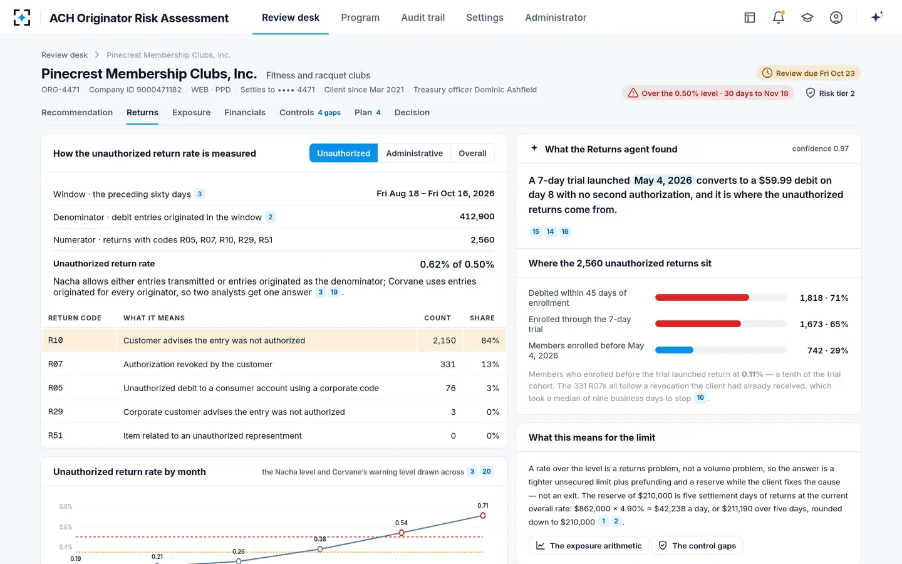Image resolution: width=902 pixels, height=564 pixels.
Task: Click the sparkle icon beside Returns agent heading
Action: click(534, 149)
